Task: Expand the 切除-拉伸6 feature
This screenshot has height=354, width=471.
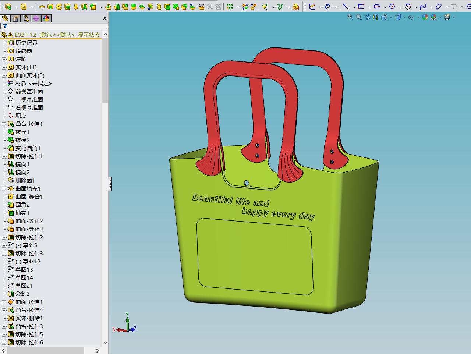Action: click(x=4, y=343)
